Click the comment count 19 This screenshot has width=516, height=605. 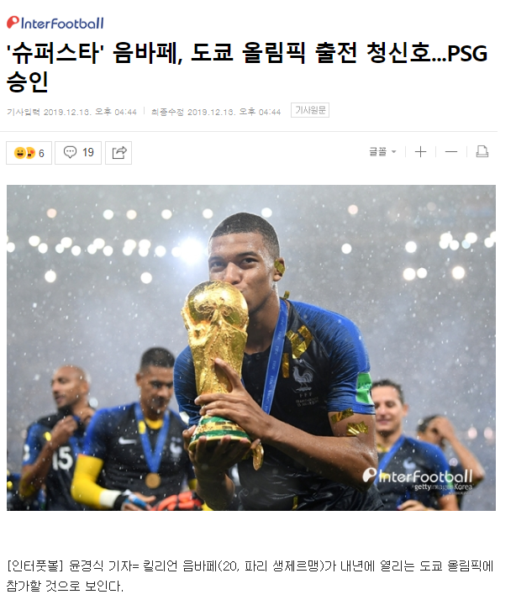coord(88,152)
